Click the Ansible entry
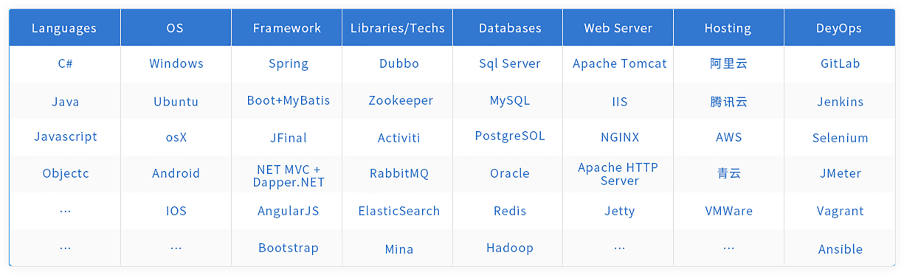 840,249
